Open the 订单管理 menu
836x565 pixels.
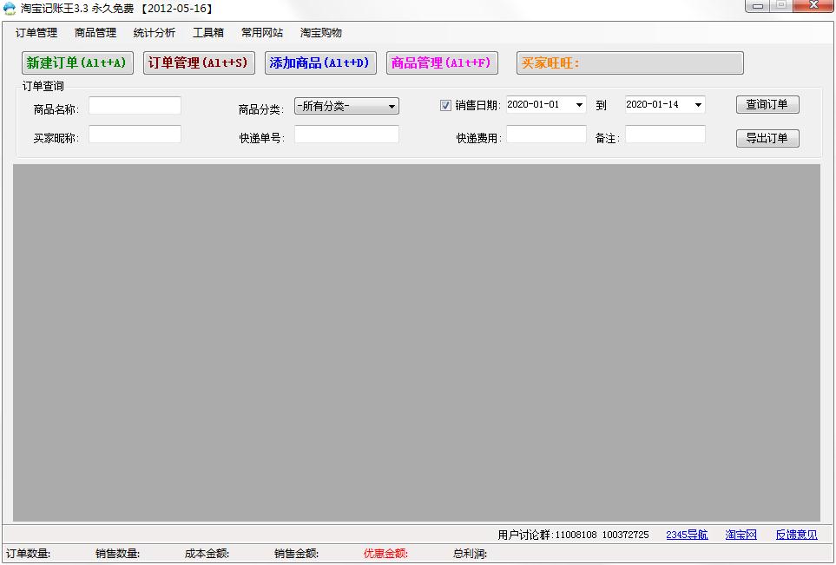click(36, 33)
